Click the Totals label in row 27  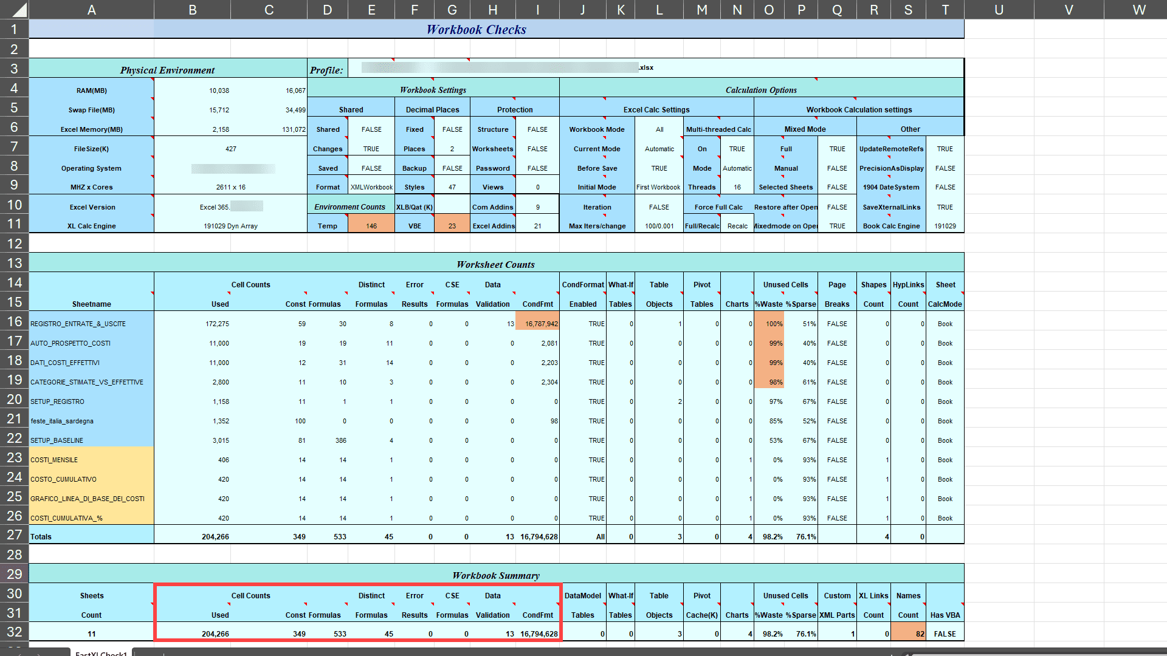(x=91, y=536)
